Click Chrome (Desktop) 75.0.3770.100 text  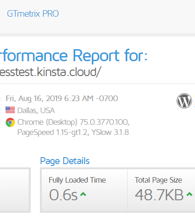click(x=73, y=122)
